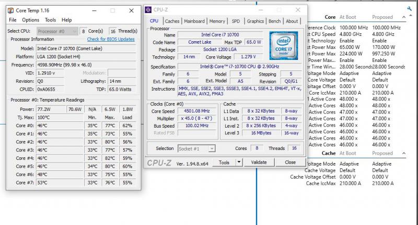Open the Socket #1 selection dropdown
The image size is (418, 225).
pyautogui.click(x=197, y=148)
